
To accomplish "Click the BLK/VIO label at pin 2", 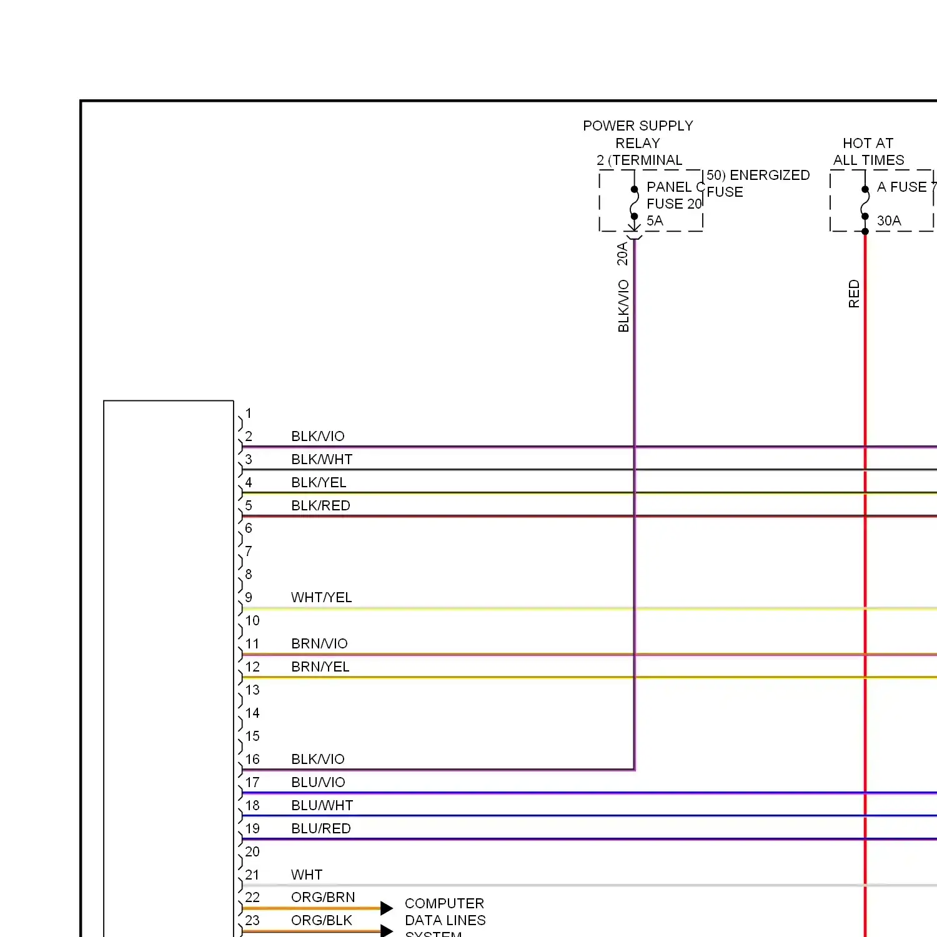I will pos(318,436).
